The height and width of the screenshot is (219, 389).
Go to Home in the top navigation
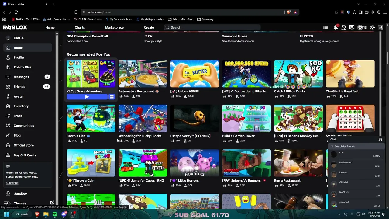pos(50,27)
